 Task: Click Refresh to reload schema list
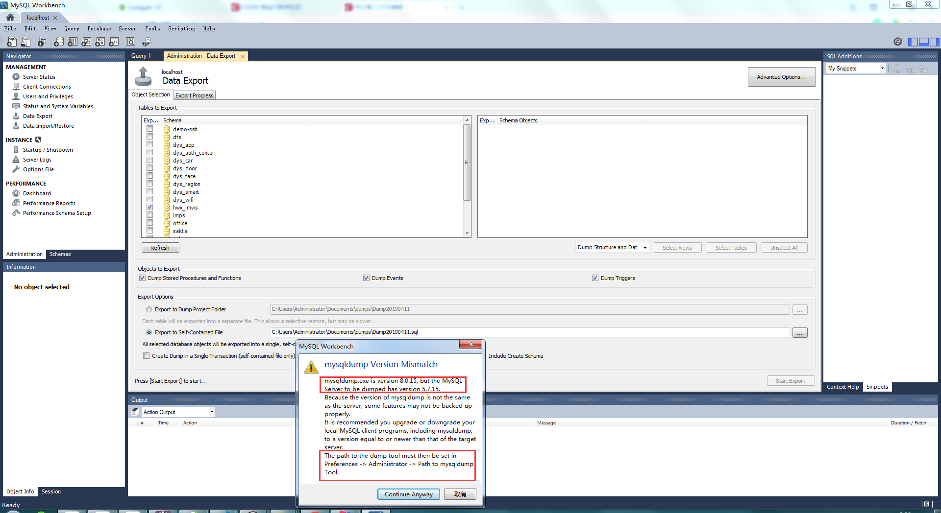[160, 247]
